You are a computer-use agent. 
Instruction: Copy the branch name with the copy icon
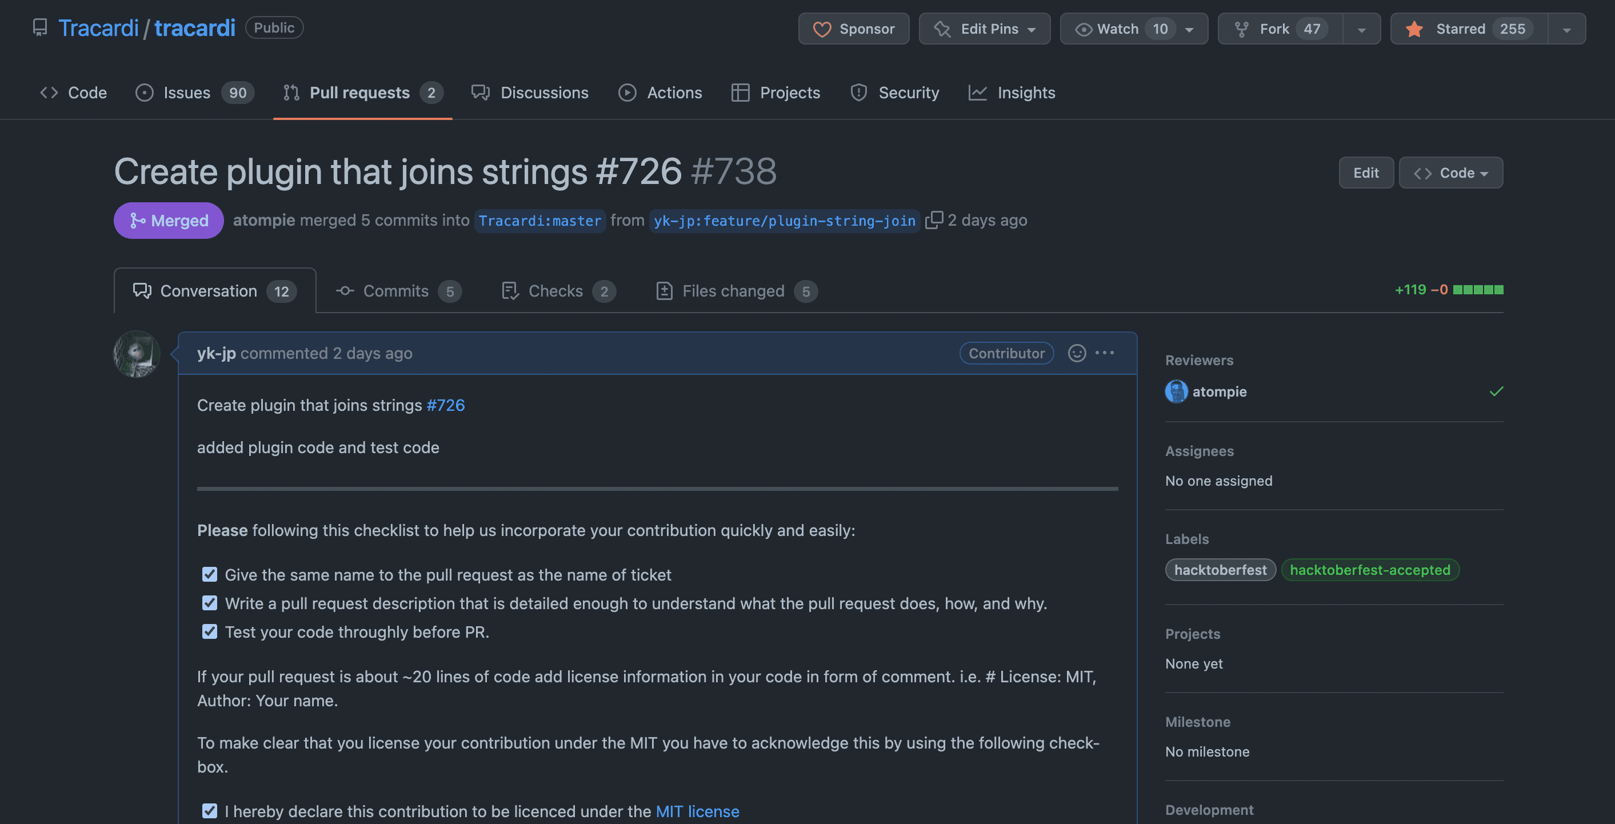(934, 220)
